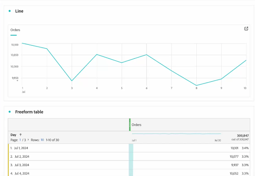Select the Jul 3, 2024 row

click(129, 165)
